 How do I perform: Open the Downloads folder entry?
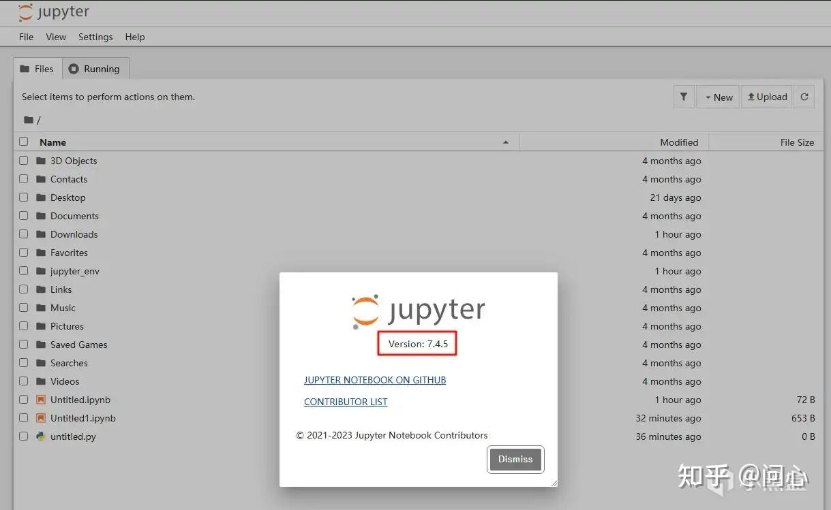73,234
